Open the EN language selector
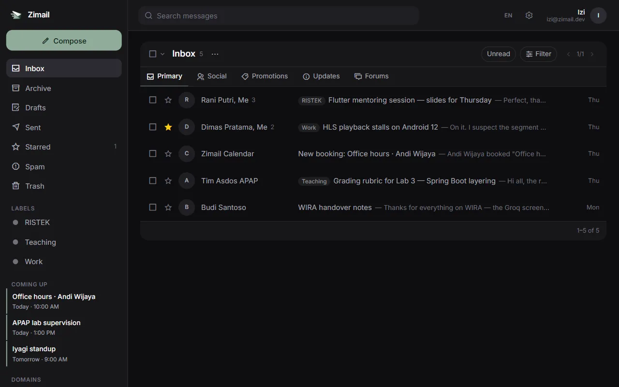 [508, 15]
